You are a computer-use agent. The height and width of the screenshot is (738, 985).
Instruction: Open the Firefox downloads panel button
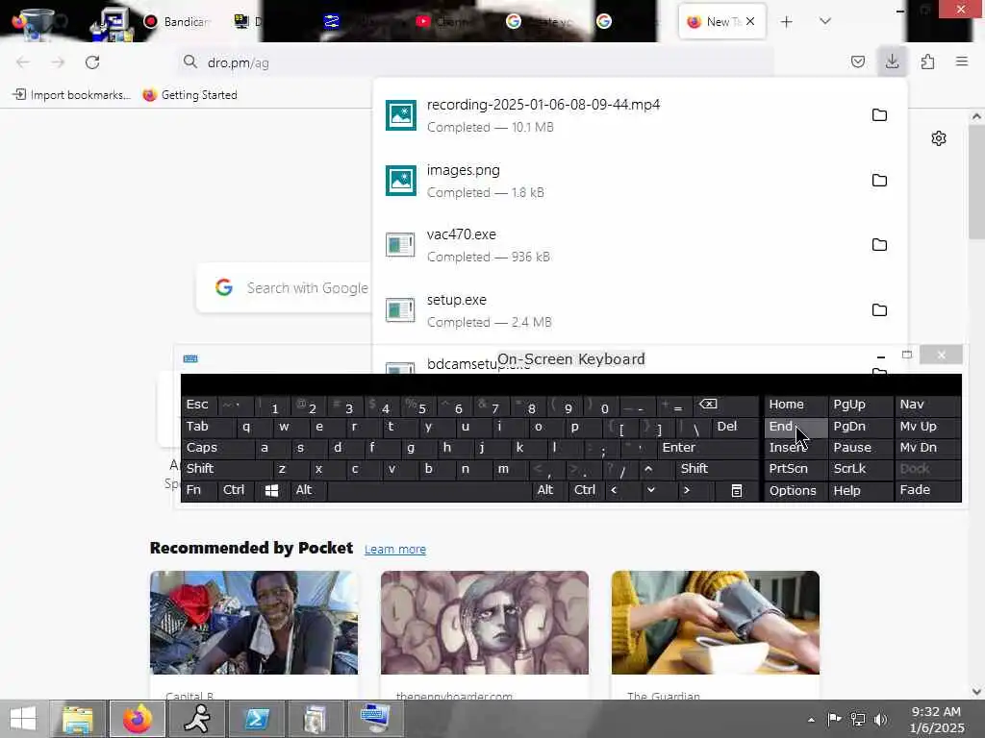click(892, 61)
